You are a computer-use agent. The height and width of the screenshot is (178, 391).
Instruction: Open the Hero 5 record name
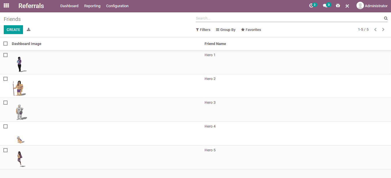point(210,150)
